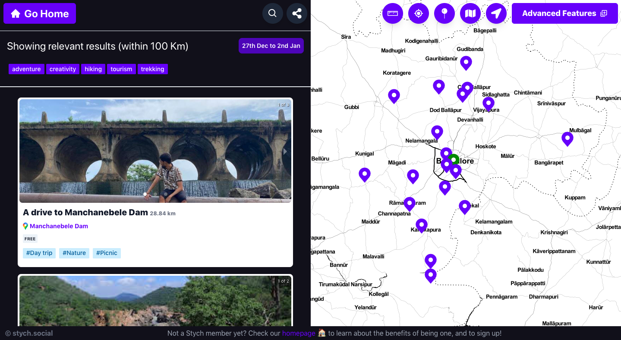
Task: Open the Manchanebele Dam Google Maps link
Action: tap(59, 226)
